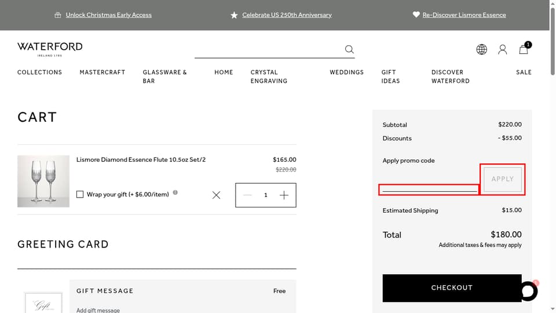Click the heart icon in banner

point(416,14)
